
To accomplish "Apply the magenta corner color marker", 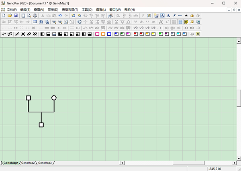I will (128, 34).
